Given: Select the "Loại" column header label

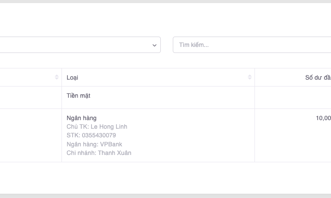Looking at the screenshot, I should click(72, 77).
